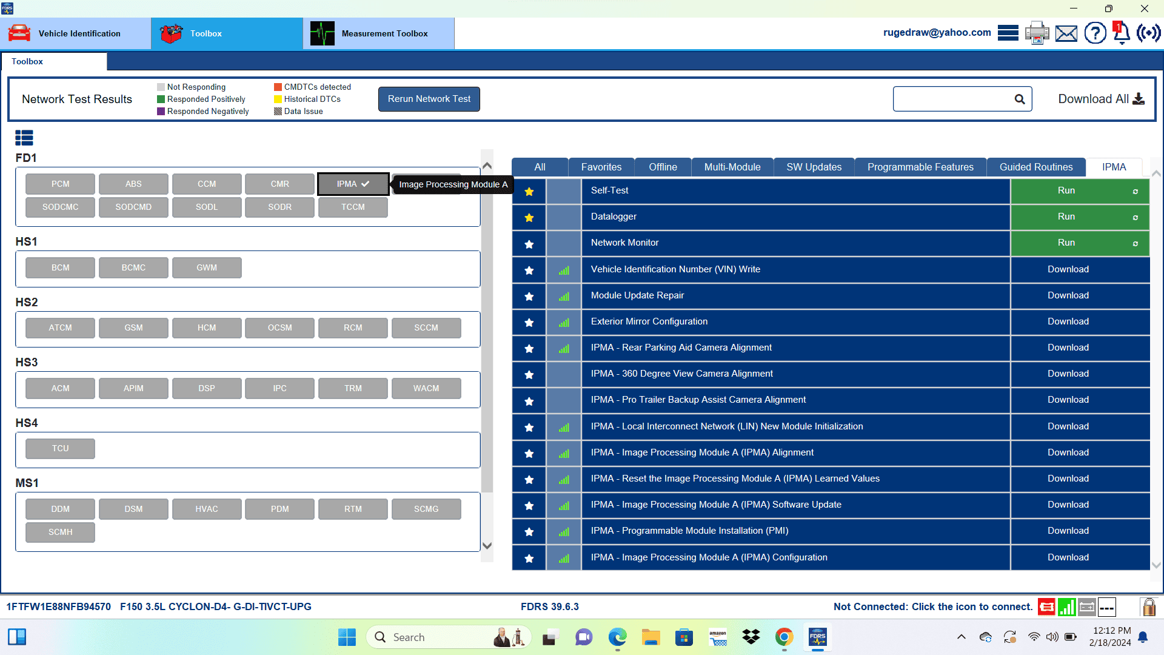Image resolution: width=1164 pixels, height=655 pixels.
Task: Click the module list scrollbar thumb
Action: click(486, 332)
